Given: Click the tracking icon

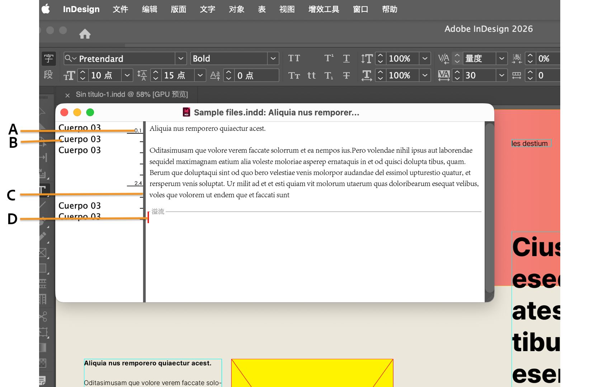Looking at the screenshot, I should pos(444,75).
